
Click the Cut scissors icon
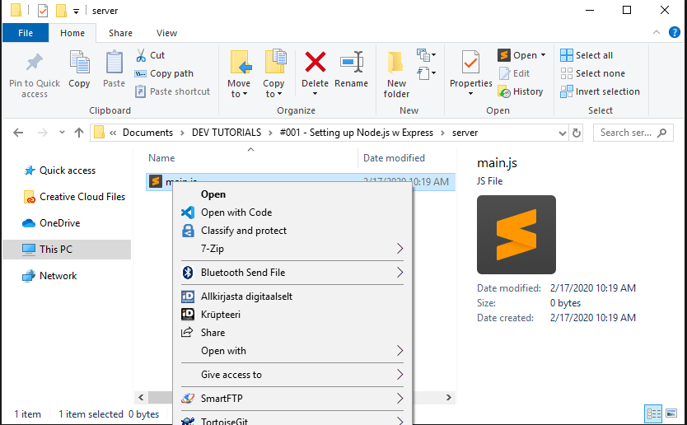pos(141,55)
